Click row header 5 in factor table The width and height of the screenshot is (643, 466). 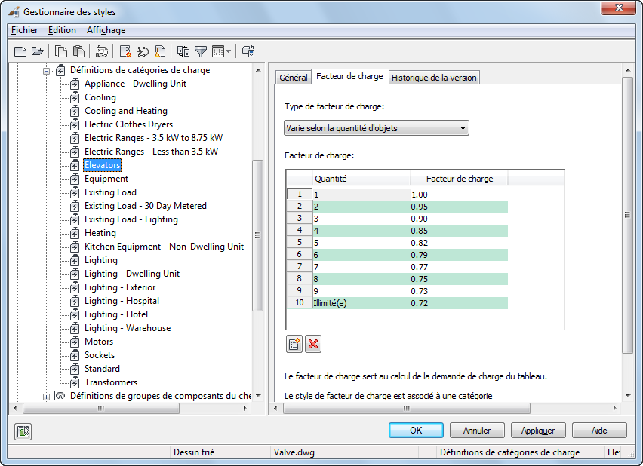pyautogui.click(x=300, y=242)
